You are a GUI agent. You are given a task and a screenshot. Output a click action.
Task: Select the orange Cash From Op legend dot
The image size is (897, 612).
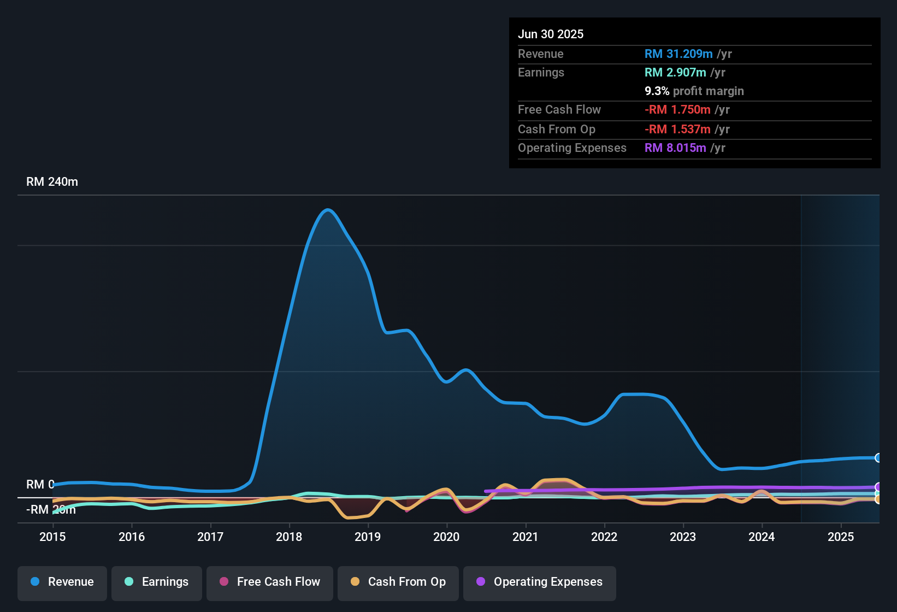(x=356, y=582)
